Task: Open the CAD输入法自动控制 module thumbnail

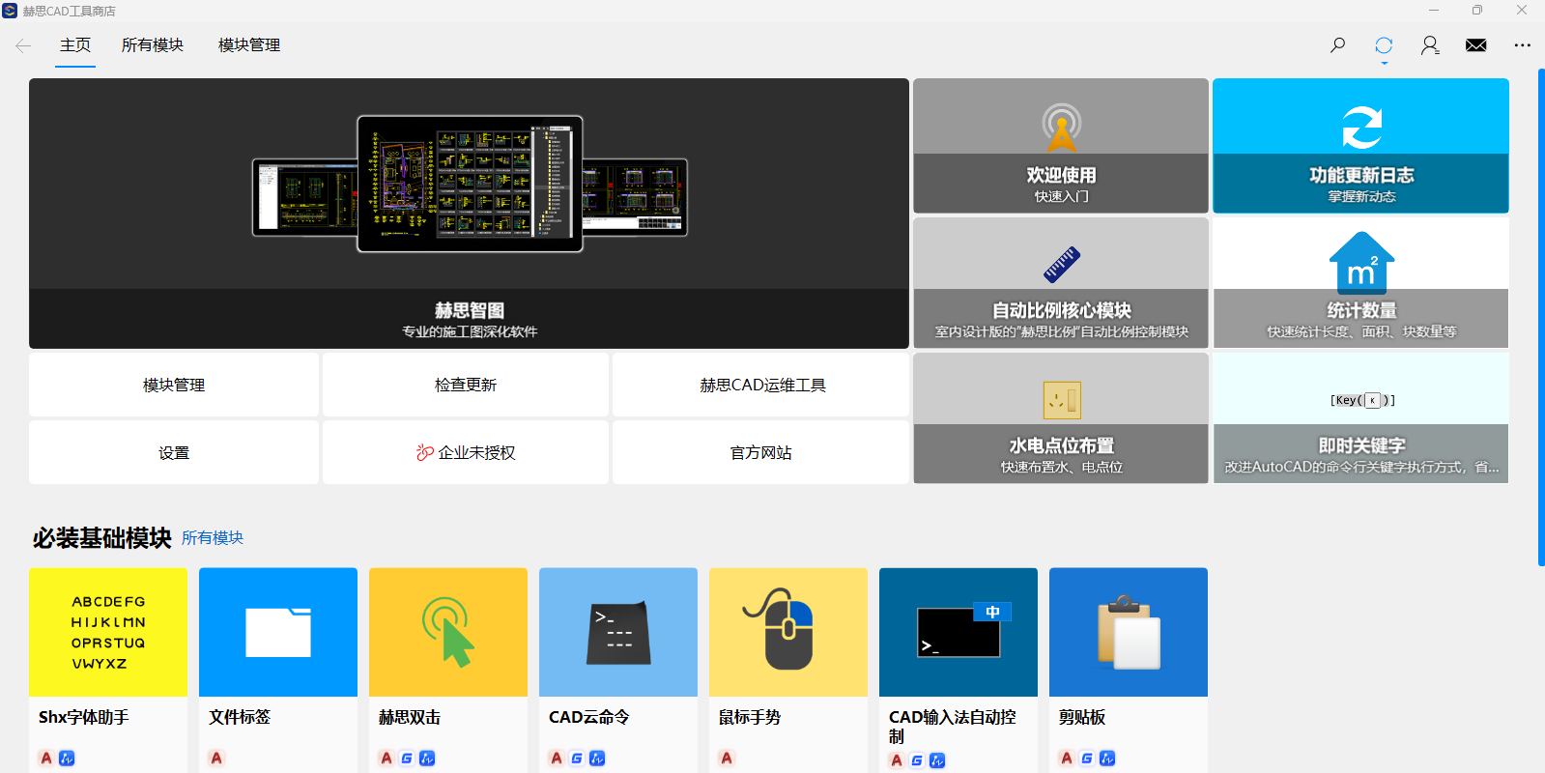Action: 958,632
